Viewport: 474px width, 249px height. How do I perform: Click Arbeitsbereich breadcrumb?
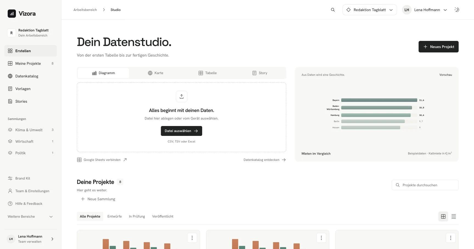pos(85,10)
